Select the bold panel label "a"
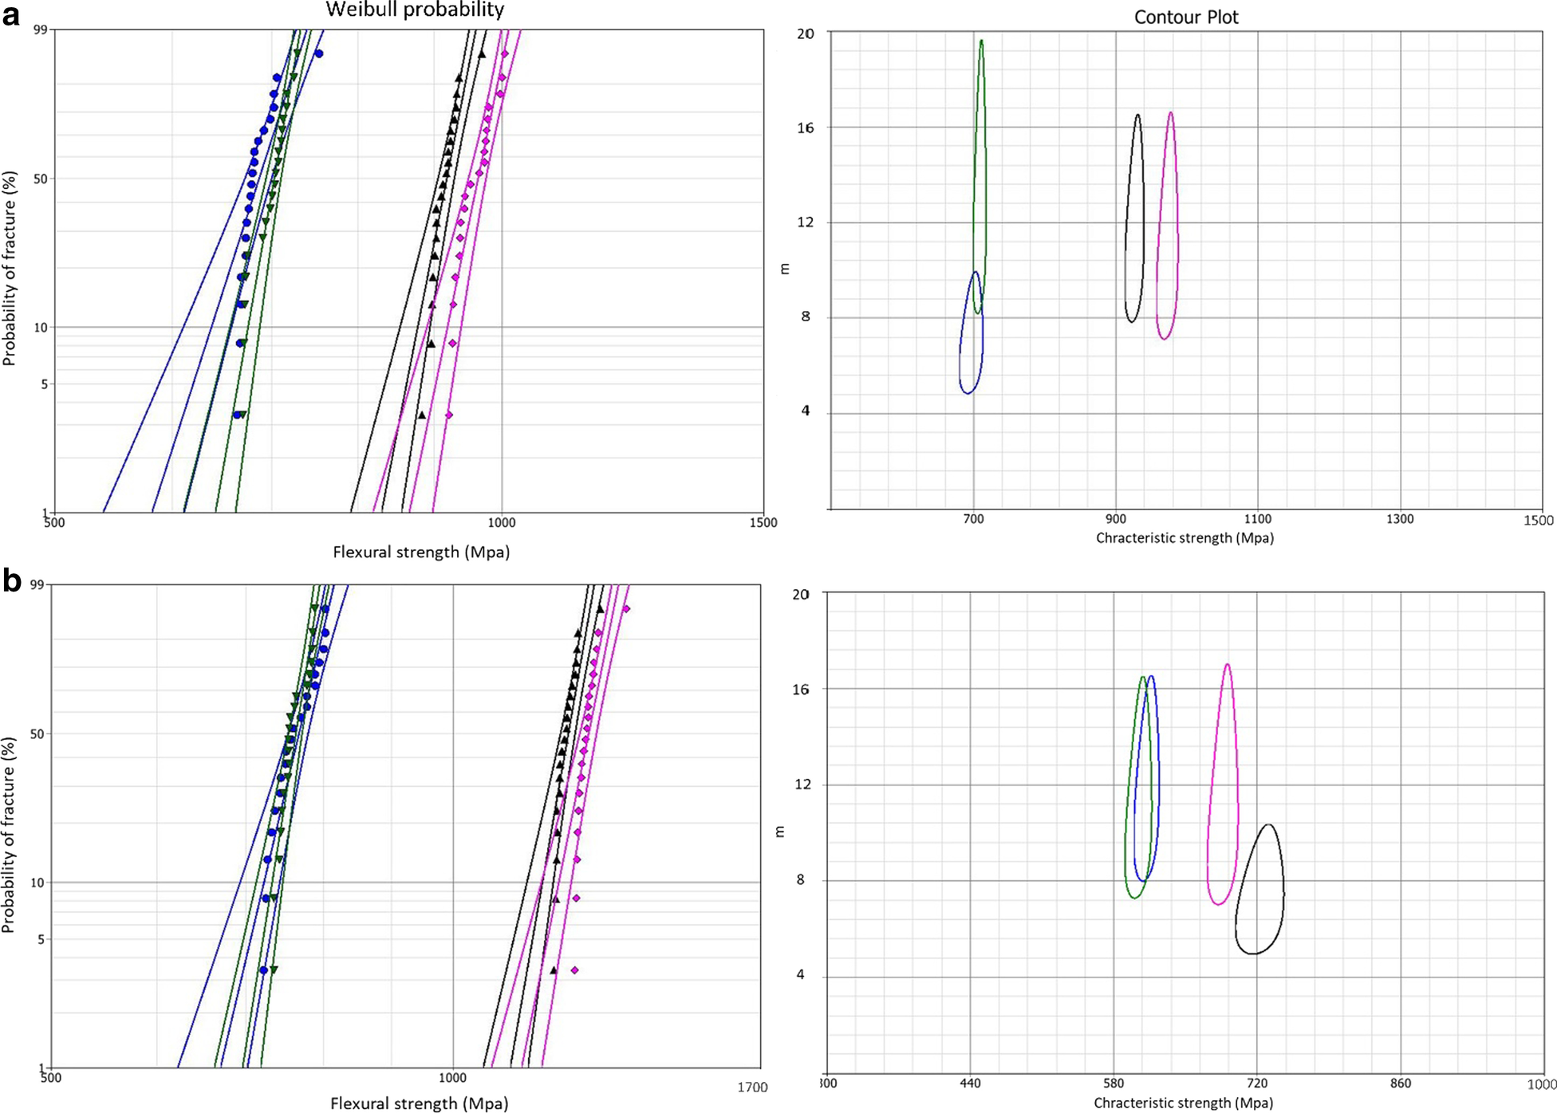The width and height of the screenshot is (1557, 1113). (11, 14)
